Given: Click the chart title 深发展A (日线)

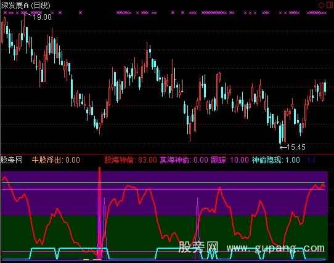Looking at the screenshot, I should coord(25,6).
